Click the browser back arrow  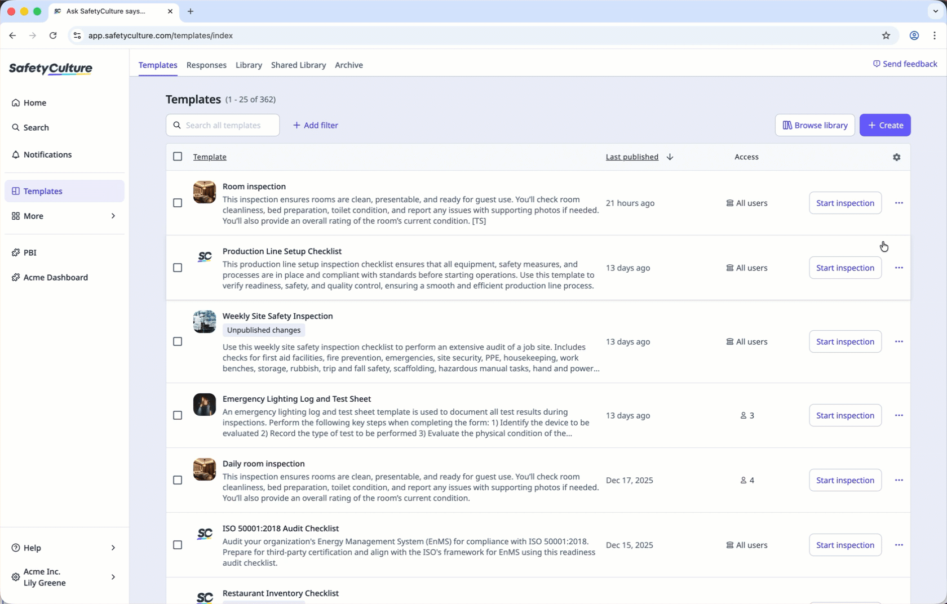(x=12, y=35)
